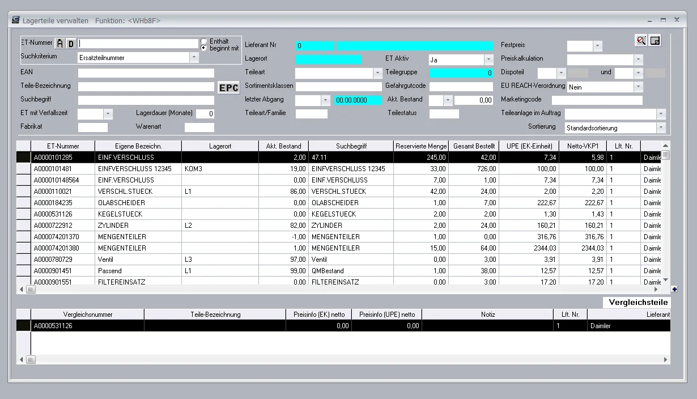The height and width of the screenshot is (399, 697).
Task: Open the EU REACH-Verordnung dropdown
Action: [639, 87]
